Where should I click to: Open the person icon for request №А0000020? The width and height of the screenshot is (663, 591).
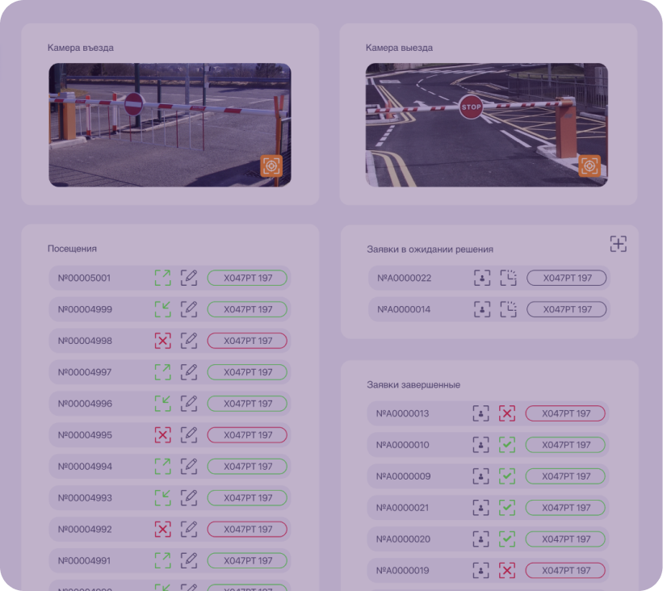[x=480, y=539]
